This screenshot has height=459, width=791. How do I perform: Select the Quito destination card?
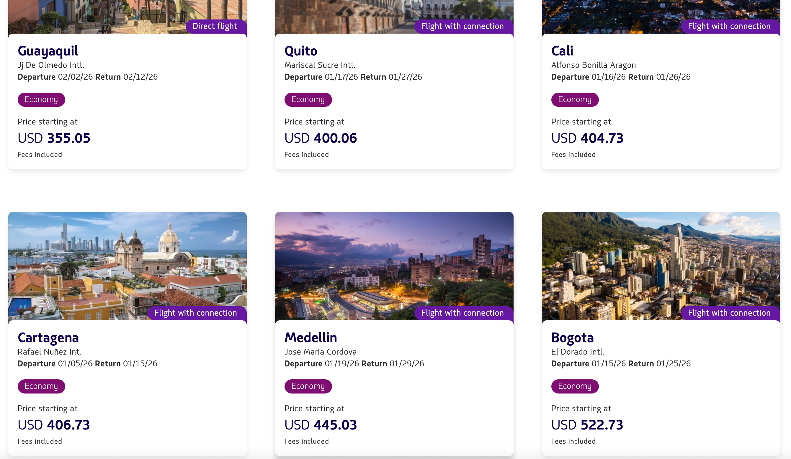click(x=394, y=104)
